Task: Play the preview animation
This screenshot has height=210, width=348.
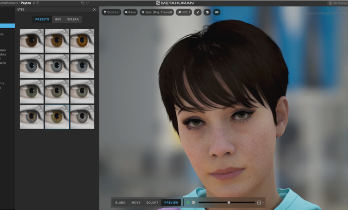Action: point(188,202)
